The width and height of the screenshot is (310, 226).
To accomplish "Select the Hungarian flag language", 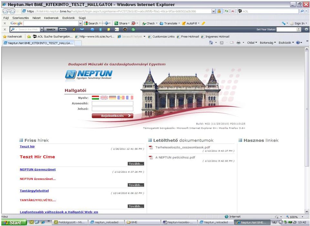I will click(x=96, y=98).
